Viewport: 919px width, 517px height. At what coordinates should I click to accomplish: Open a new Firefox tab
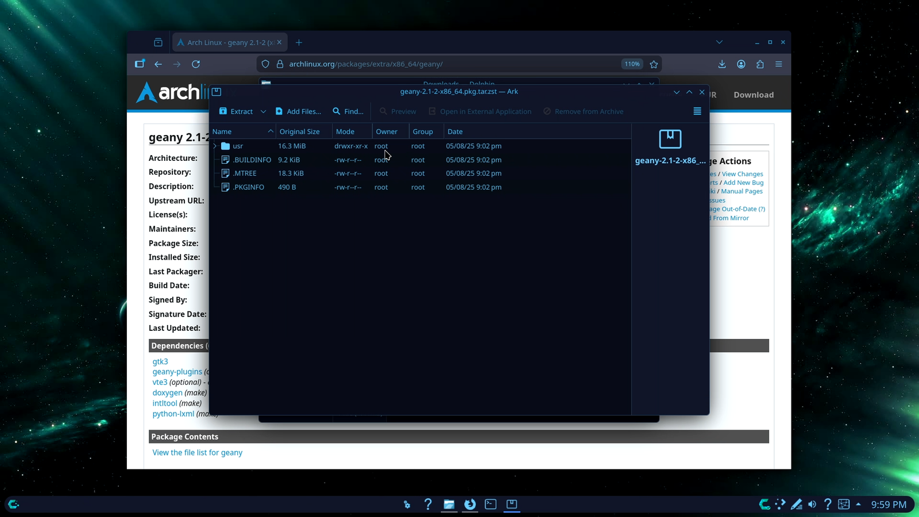[x=299, y=43]
